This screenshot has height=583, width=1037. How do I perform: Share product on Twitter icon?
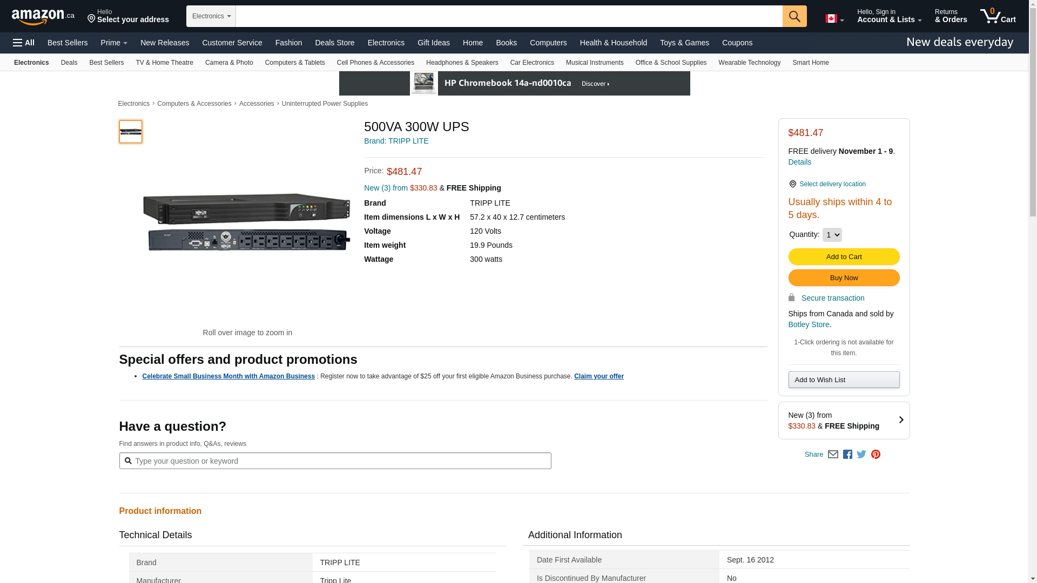tap(861, 455)
